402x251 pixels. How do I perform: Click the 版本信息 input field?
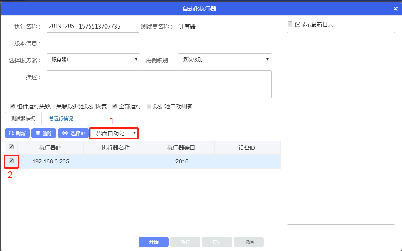coord(158,43)
